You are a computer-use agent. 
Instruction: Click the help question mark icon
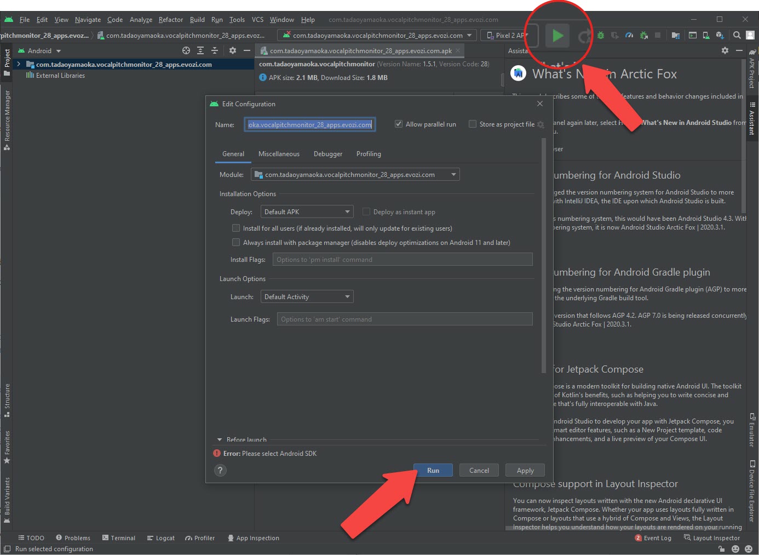click(220, 470)
